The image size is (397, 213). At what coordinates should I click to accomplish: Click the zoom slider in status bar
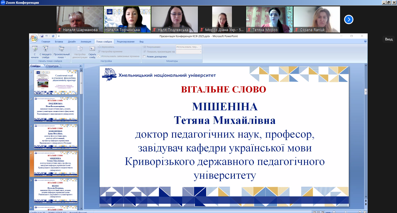[346, 212]
